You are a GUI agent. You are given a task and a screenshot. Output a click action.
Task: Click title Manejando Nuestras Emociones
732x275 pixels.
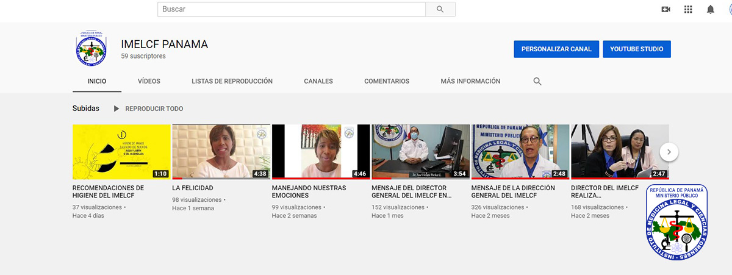[309, 192]
